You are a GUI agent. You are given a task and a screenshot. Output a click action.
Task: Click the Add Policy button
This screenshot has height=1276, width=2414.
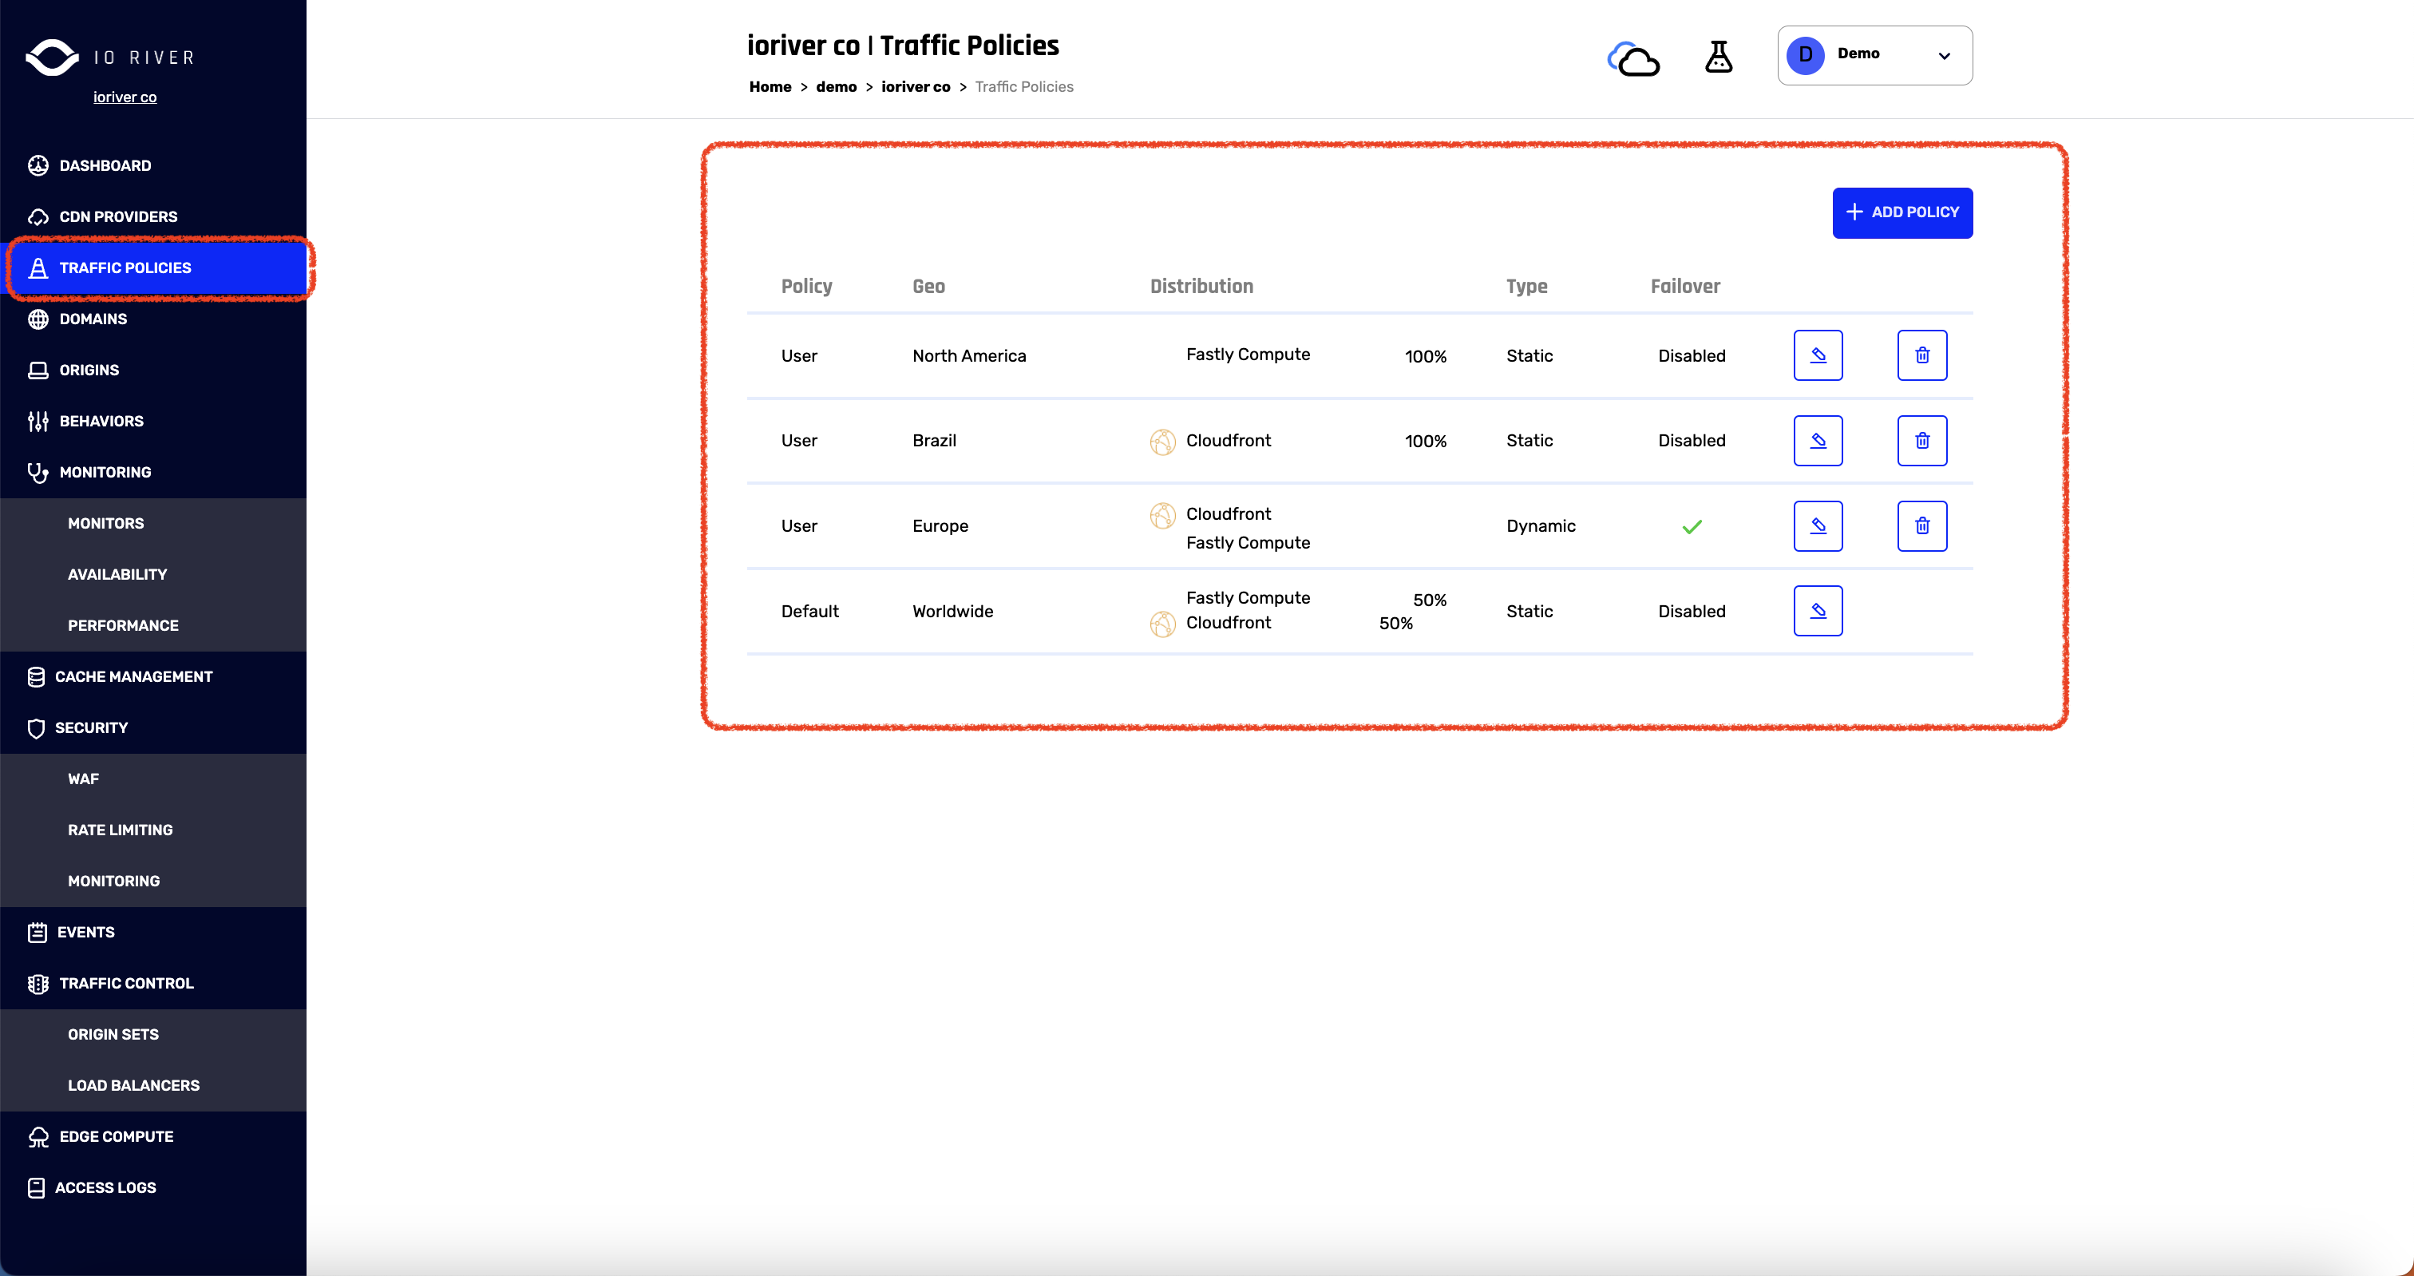[1902, 213]
